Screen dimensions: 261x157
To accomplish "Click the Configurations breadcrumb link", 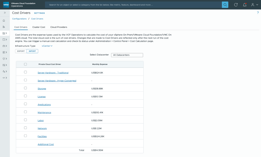I will (19, 19).
